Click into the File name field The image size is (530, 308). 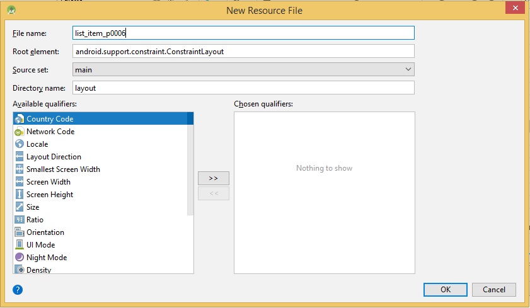pos(243,33)
